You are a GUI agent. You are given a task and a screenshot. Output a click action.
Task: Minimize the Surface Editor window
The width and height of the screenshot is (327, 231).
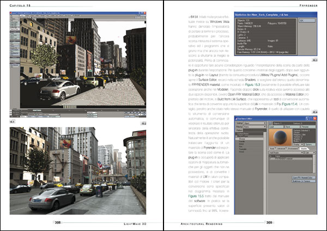coord(307,119)
